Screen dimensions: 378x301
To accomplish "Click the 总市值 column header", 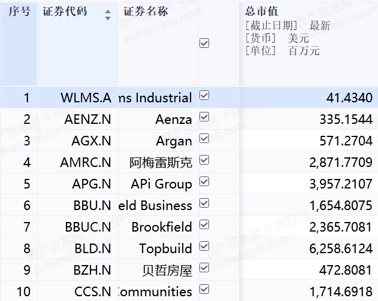I will pyautogui.click(x=262, y=12).
